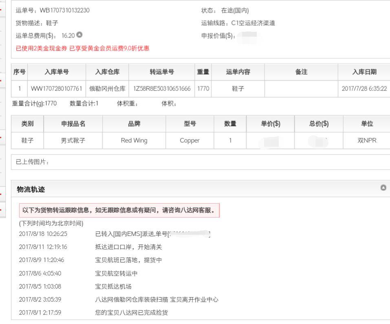
Task: Collapse the 物流轨迹 panel with the arrow icon
Action: [383, 188]
